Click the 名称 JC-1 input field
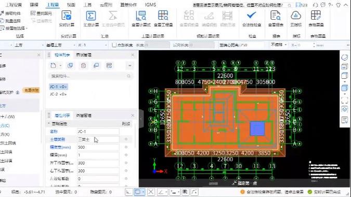351x197 pixels. click(98, 131)
